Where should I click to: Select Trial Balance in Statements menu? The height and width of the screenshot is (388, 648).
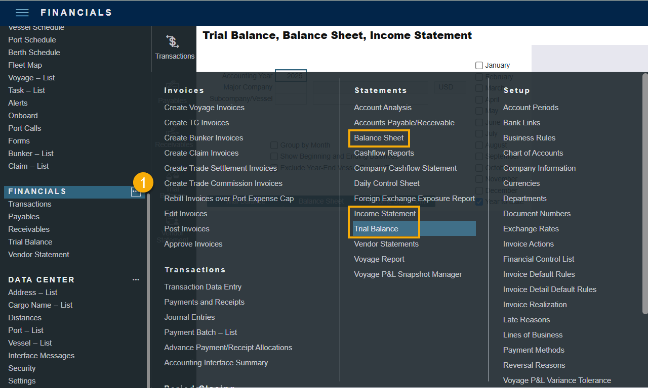pos(376,229)
